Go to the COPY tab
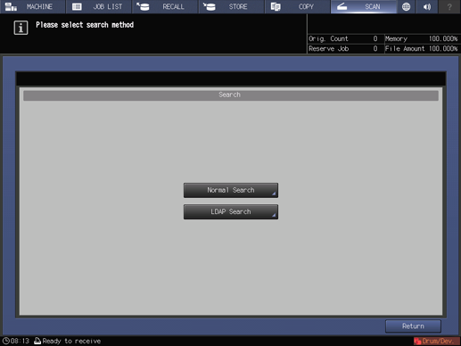Screen dimensions: 461x346 click(298, 6)
